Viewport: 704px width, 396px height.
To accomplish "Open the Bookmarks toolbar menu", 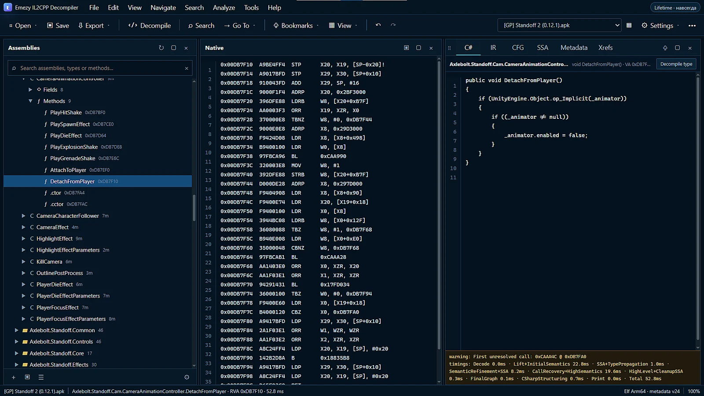I will point(296,26).
